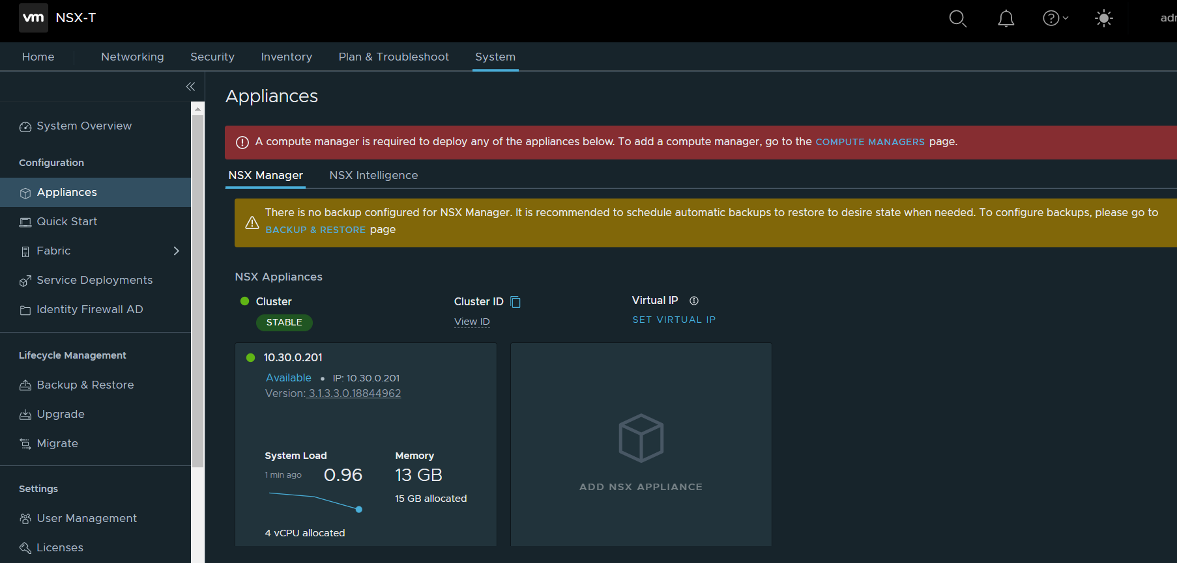Click the sidebar scrollbar up arrow
Image resolution: width=1177 pixels, height=563 pixels.
pyautogui.click(x=197, y=109)
